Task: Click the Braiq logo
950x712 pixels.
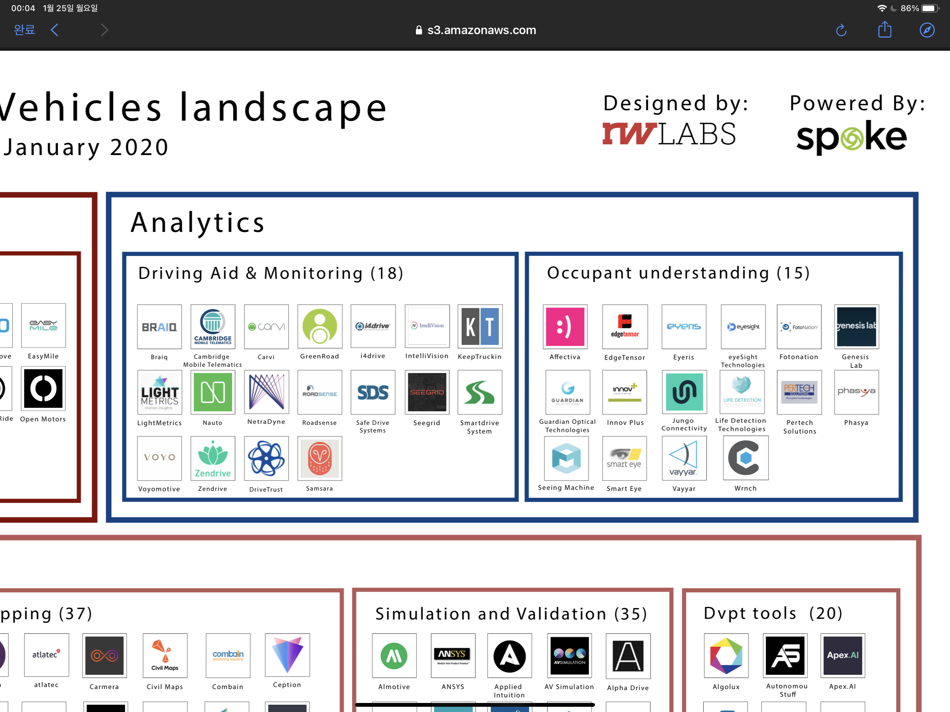Action: pyautogui.click(x=159, y=326)
